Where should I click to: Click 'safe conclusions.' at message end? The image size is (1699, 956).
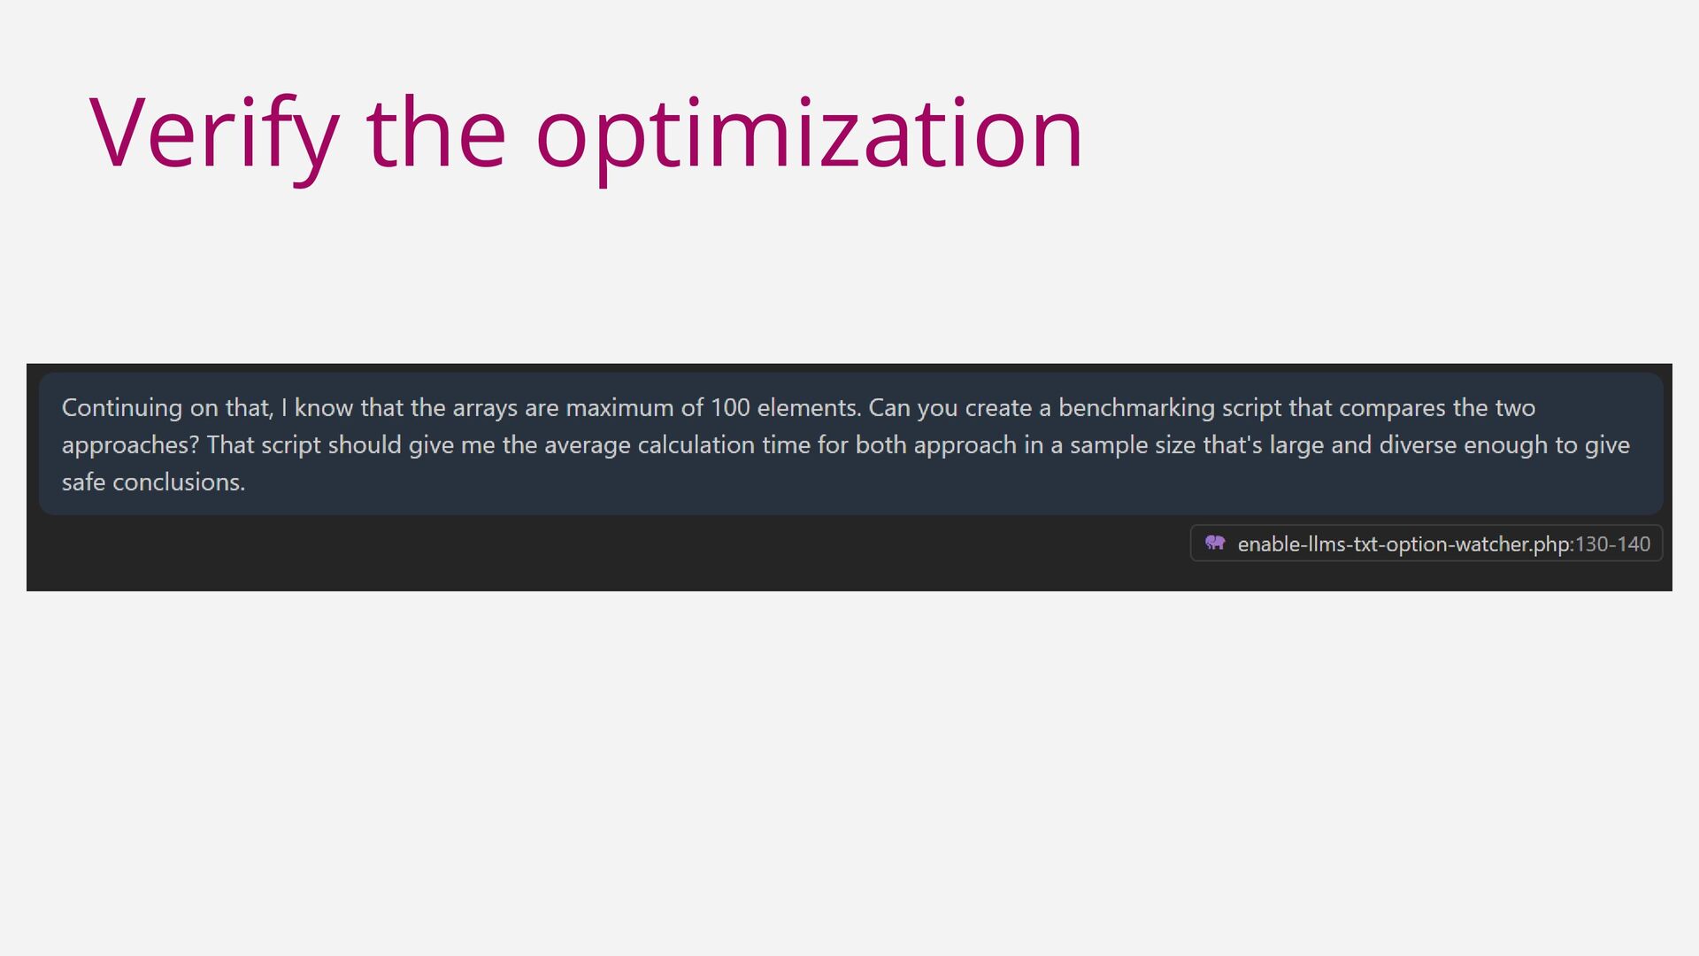tap(153, 482)
